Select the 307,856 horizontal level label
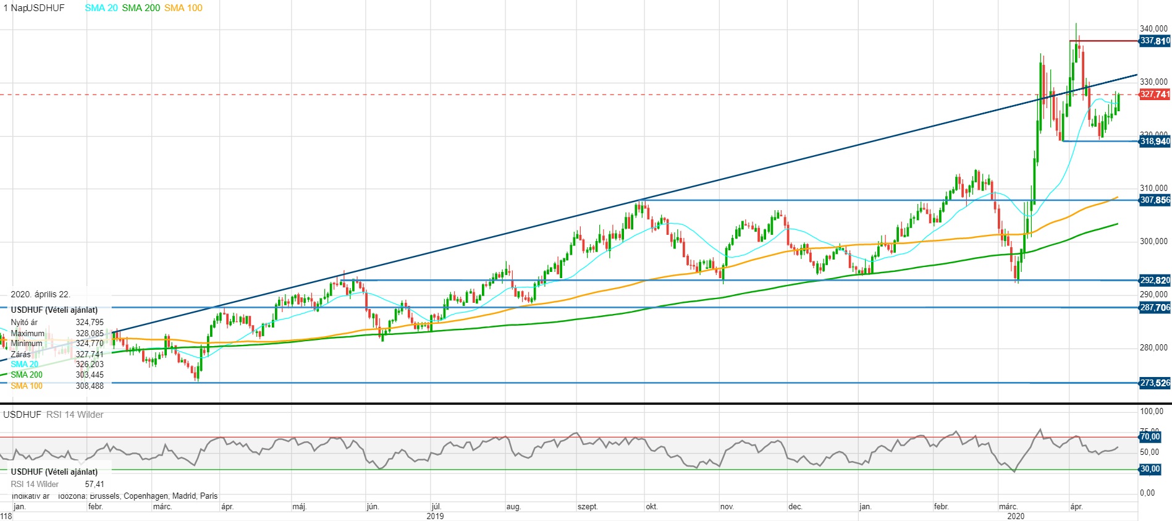 (x=1155, y=200)
